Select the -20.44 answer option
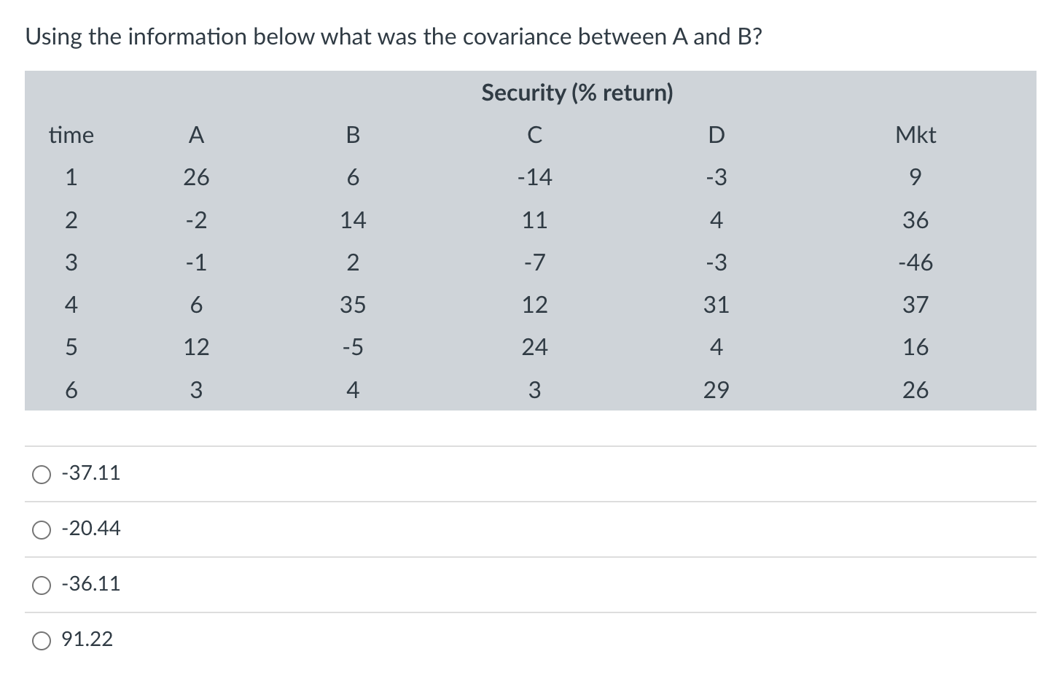This screenshot has width=1054, height=681. click(42, 529)
